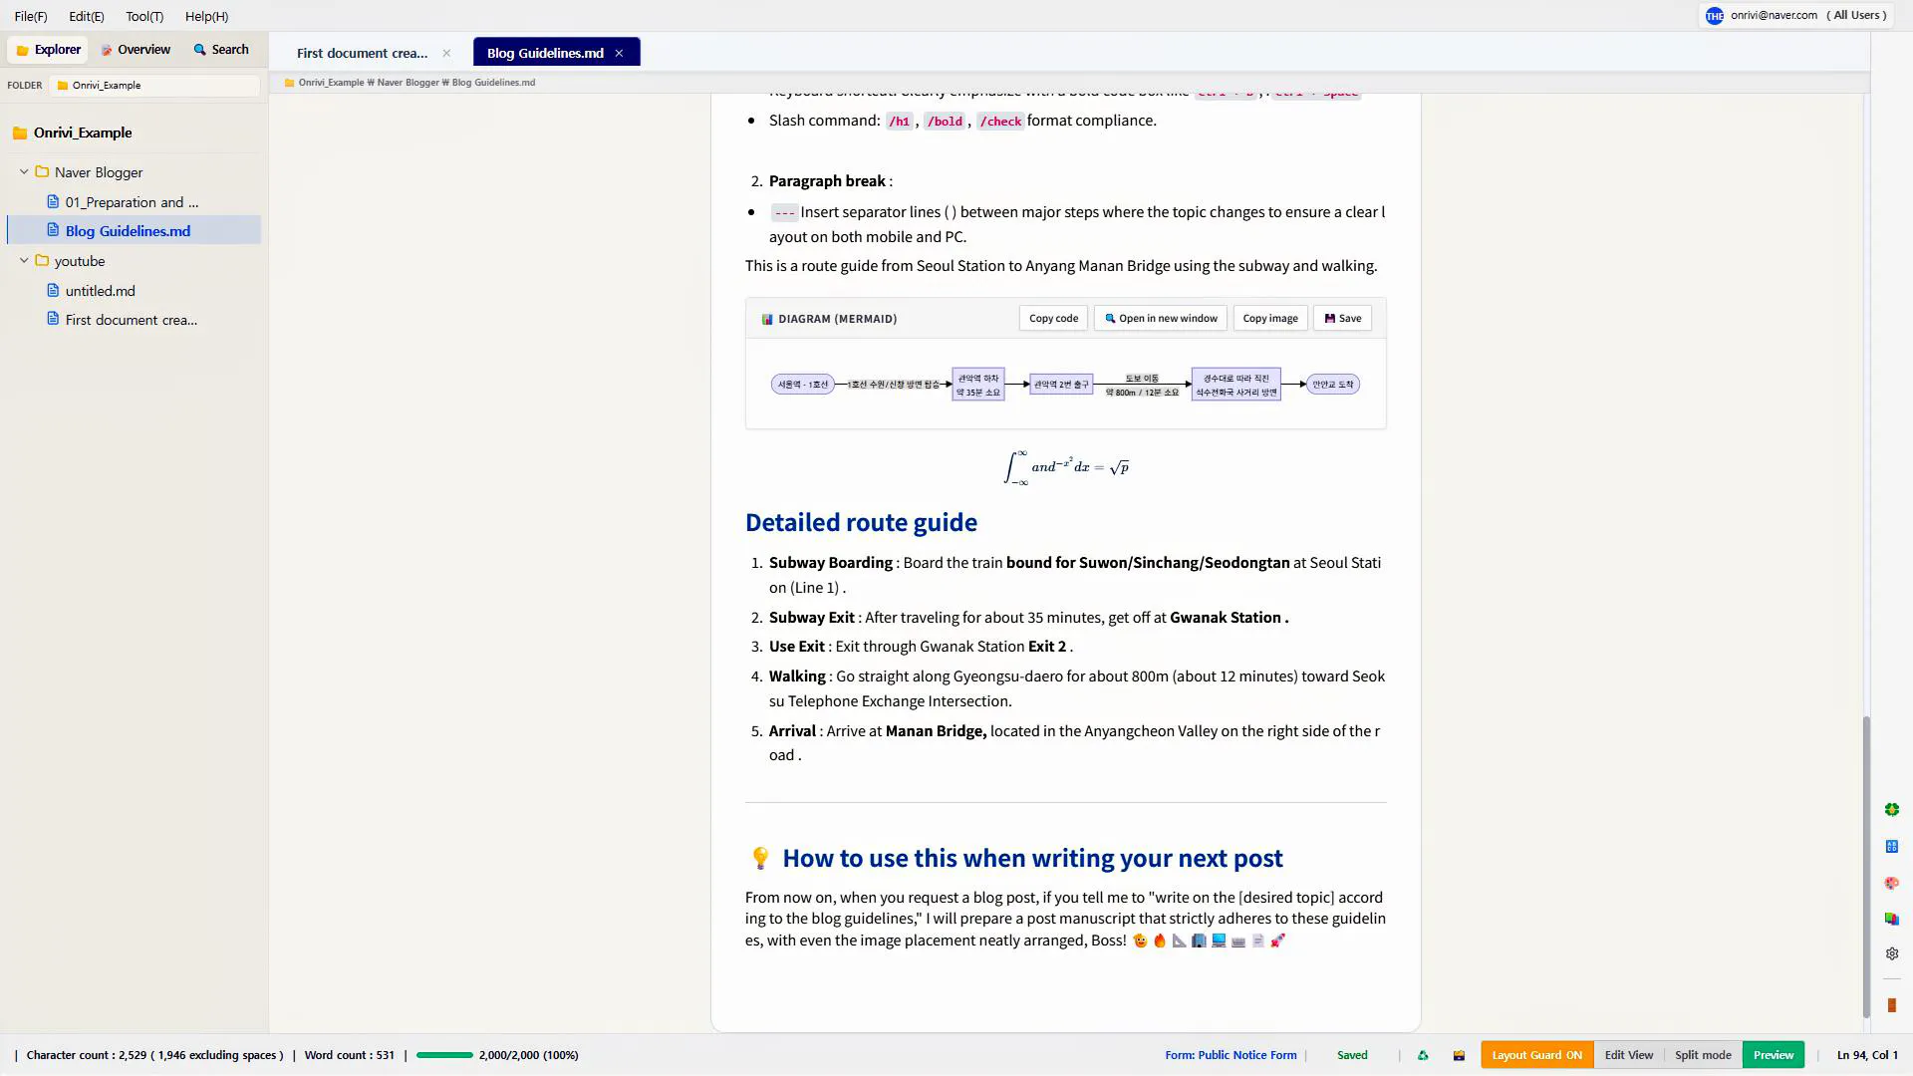Open the All Users account dropdown

pos(1856,15)
